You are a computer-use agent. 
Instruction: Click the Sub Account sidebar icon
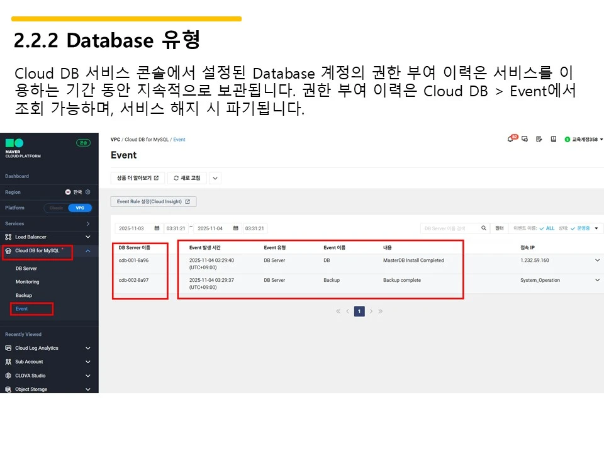8,362
